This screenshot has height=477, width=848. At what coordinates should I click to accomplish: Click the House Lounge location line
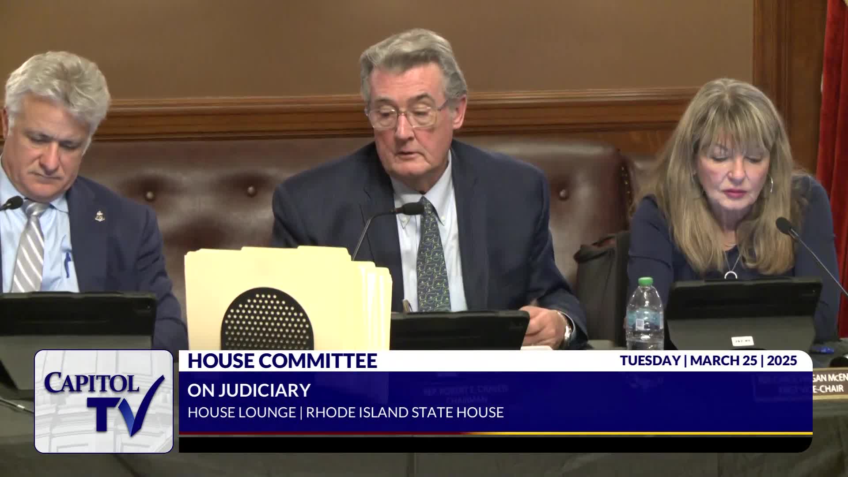345,413
